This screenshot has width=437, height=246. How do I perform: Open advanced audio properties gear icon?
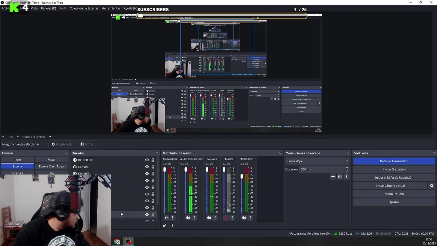(165, 225)
